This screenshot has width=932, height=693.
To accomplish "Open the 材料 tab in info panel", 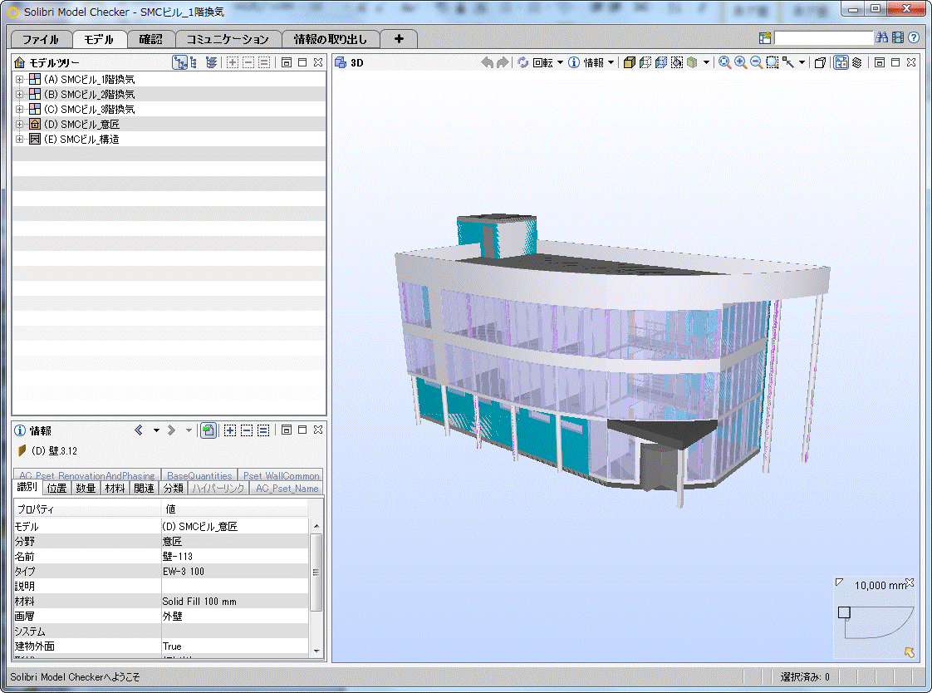I will point(115,488).
